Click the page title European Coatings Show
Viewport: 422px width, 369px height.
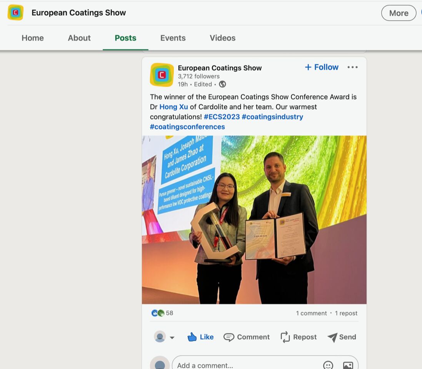coord(78,13)
